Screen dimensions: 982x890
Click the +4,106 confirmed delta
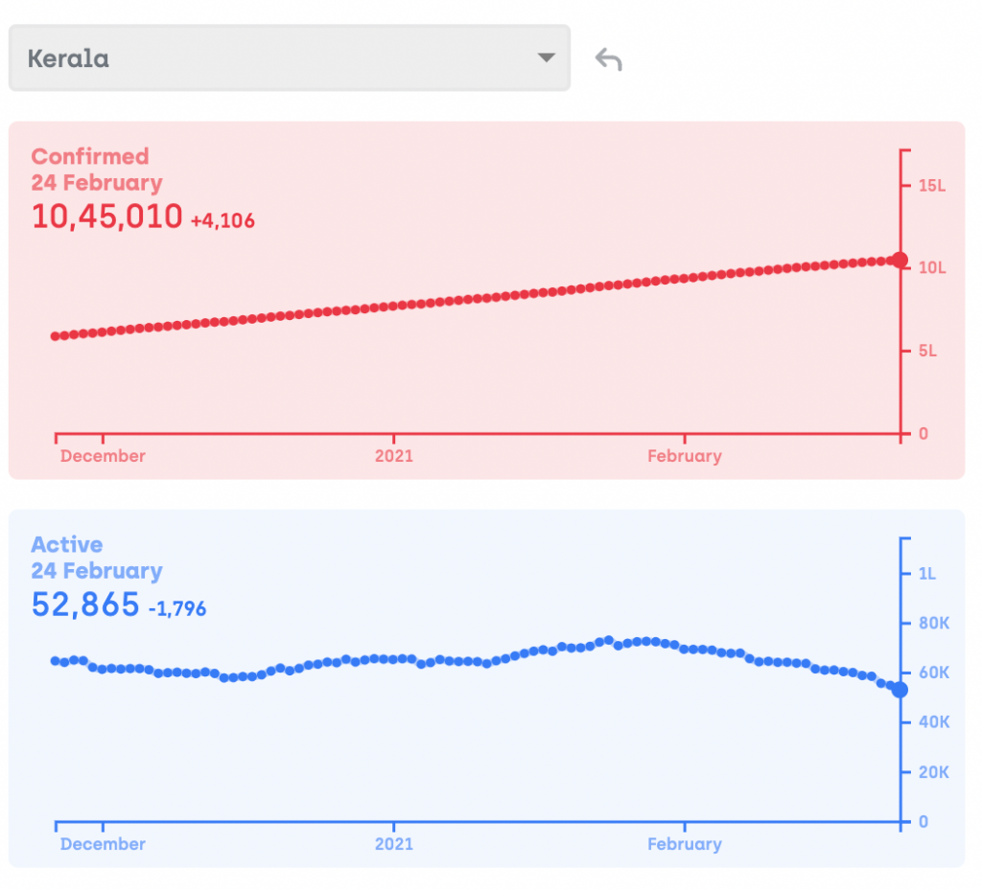[x=222, y=221]
